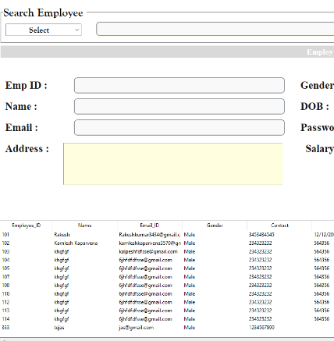Click the Contact column header
Image resolution: width=334 pixels, height=341 pixels.
(x=279, y=226)
